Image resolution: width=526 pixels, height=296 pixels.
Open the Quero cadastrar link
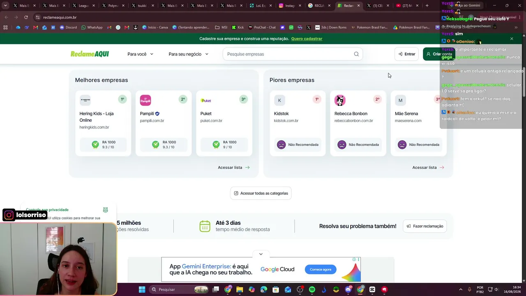pyautogui.click(x=307, y=39)
